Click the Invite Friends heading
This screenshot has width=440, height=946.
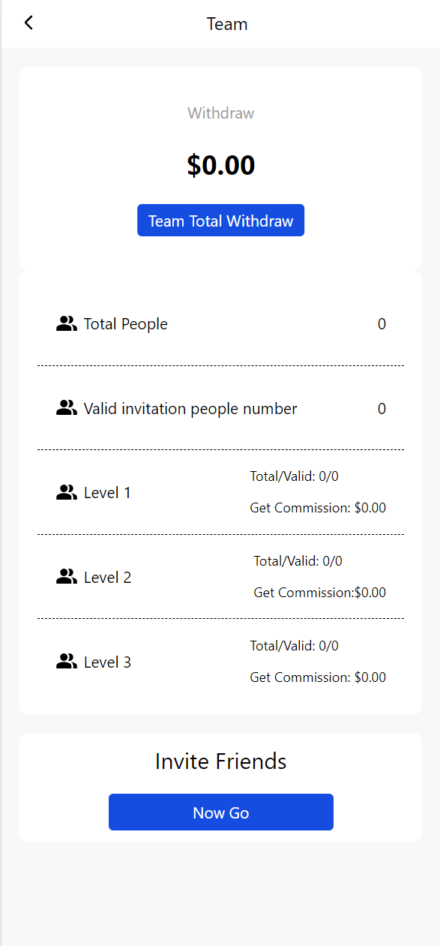[221, 761]
